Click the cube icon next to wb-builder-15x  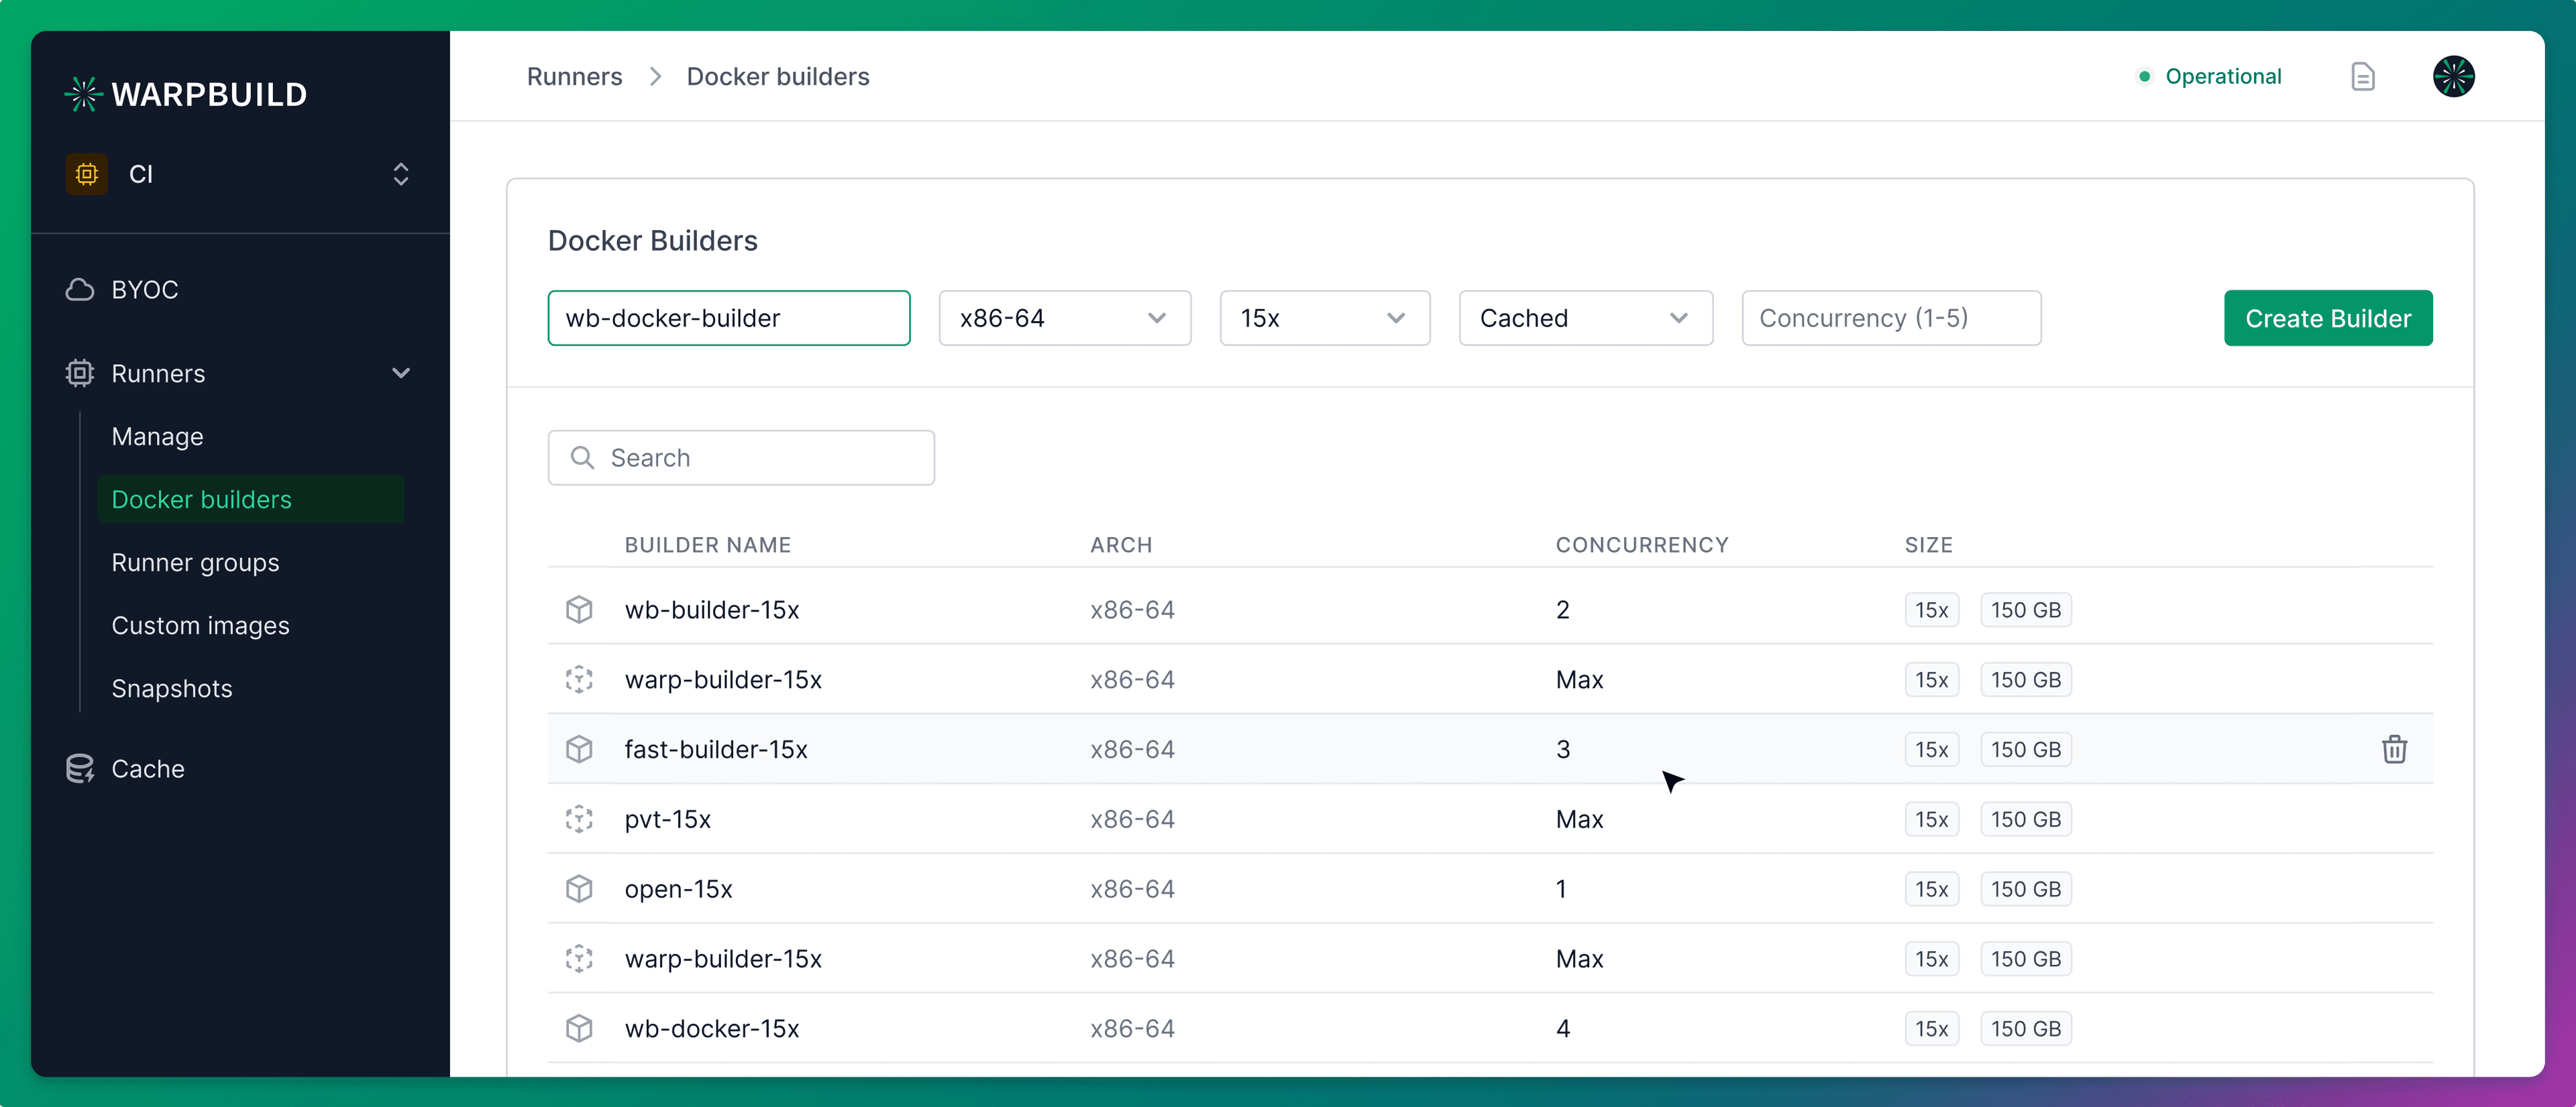579,609
